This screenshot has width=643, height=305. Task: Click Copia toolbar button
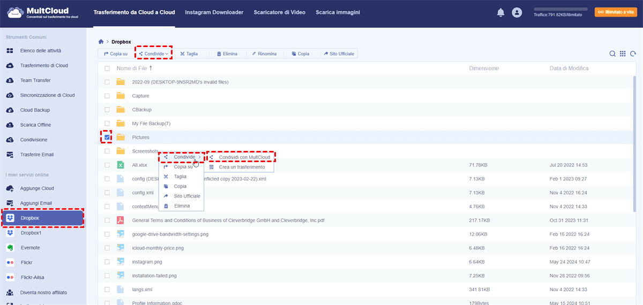(300, 54)
